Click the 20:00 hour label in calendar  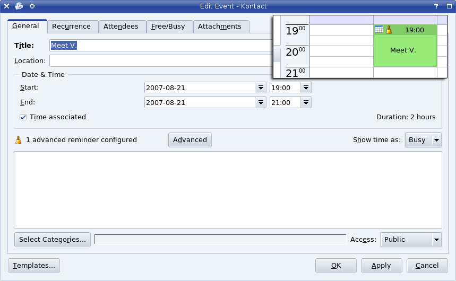coord(296,52)
